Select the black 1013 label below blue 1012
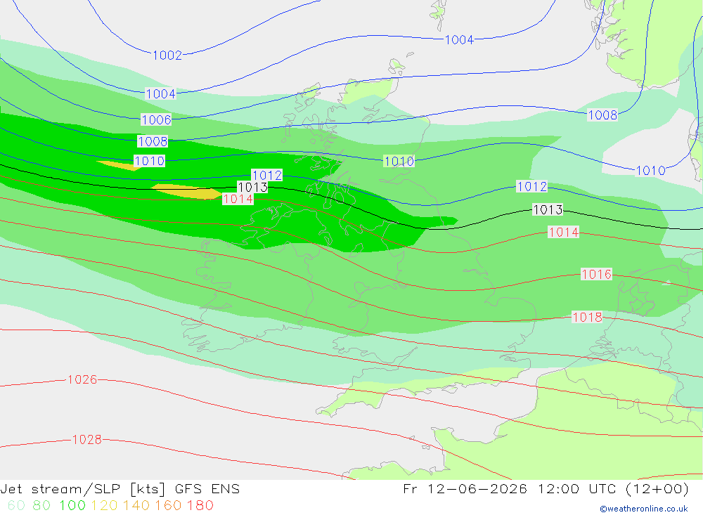 (x=548, y=209)
